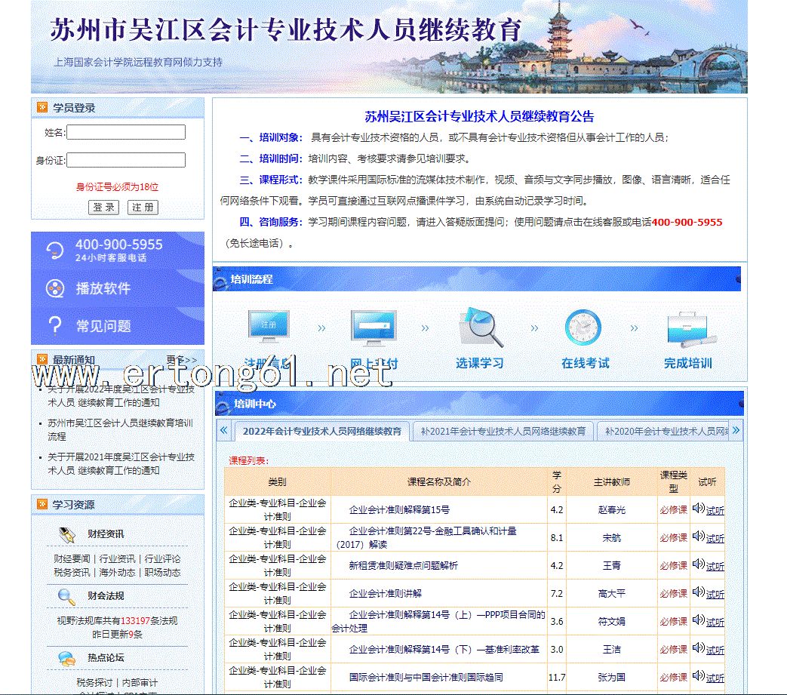
Task: Open the 播放软件 download banner
Action: 118,288
